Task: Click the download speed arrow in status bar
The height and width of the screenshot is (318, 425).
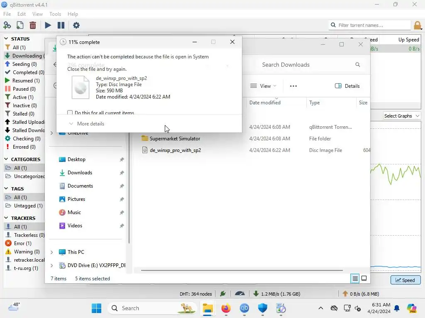Action: (x=256, y=294)
